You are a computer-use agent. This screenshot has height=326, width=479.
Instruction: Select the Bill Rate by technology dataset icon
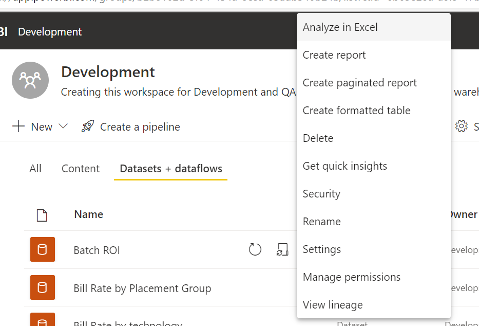[x=42, y=321]
